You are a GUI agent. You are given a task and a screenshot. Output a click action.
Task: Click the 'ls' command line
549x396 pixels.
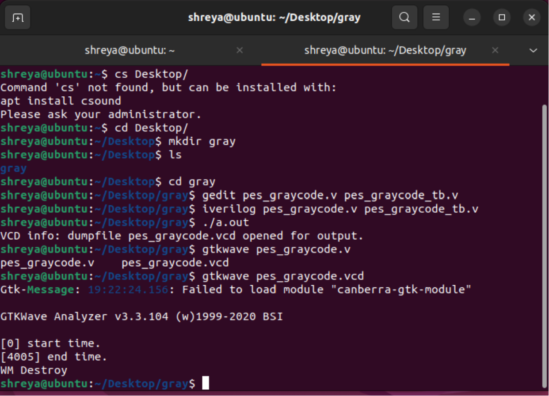pos(175,155)
